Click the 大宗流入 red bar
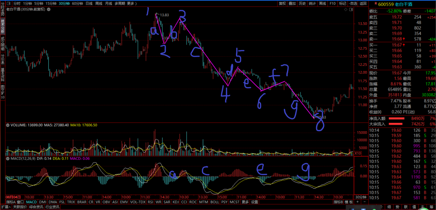The width and height of the screenshot is (436, 210). [396, 124]
